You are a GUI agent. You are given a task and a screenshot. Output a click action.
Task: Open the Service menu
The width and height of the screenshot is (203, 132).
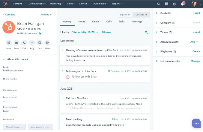pos(84,4)
